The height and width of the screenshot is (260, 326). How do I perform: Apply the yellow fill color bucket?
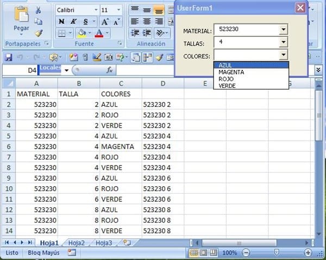tap(81, 33)
